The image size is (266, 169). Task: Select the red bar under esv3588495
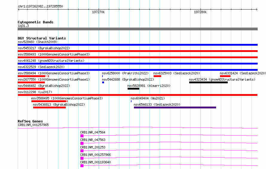(x=49, y=101)
